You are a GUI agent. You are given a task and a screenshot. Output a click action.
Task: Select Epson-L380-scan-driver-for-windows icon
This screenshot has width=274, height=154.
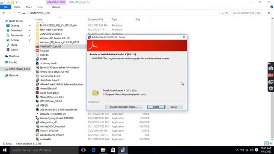tap(37, 68)
